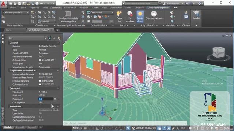Toggle snap mode dotted grid in status bar
Screen dimensions: 234x131
[90, 128]
